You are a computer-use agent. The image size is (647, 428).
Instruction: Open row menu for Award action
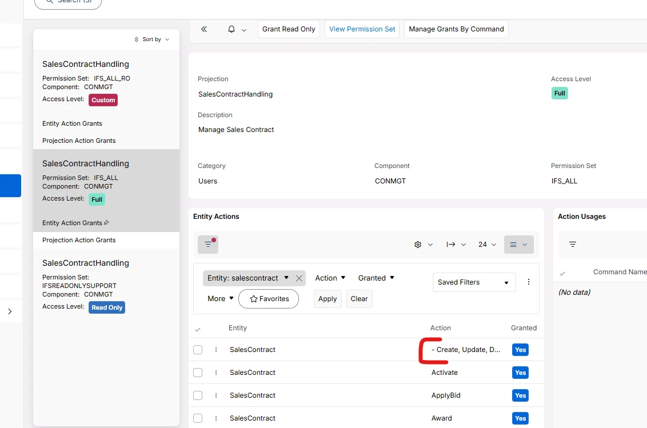pos(216,418)
